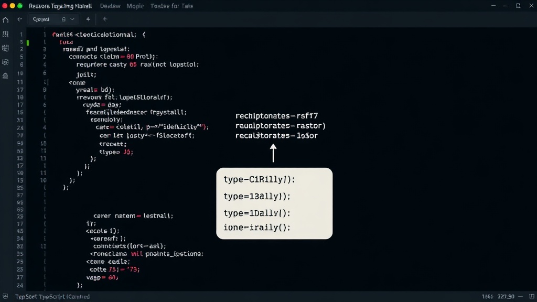Open the second sidebar icon below home

(5, 48)
